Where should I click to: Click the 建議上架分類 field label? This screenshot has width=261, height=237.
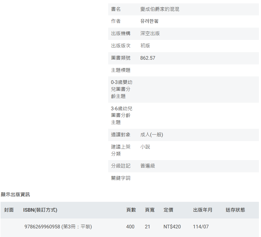tap(121, 150)
